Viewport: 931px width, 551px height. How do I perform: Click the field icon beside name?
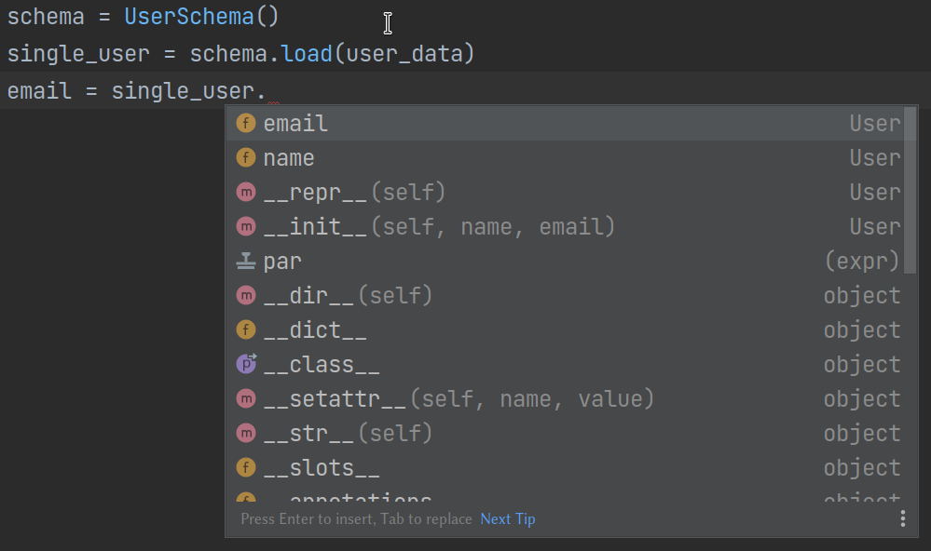[246, 158]
